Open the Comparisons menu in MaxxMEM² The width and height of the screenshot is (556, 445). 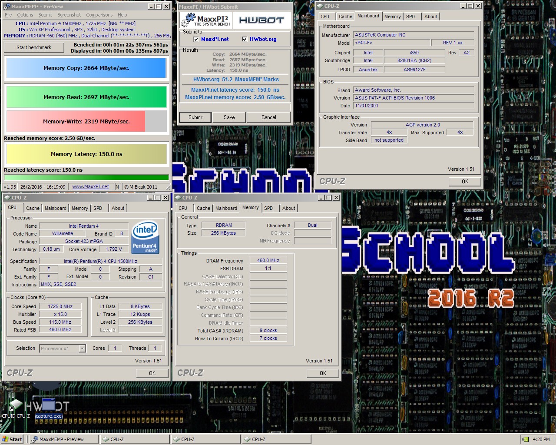(x=99, y=15)
